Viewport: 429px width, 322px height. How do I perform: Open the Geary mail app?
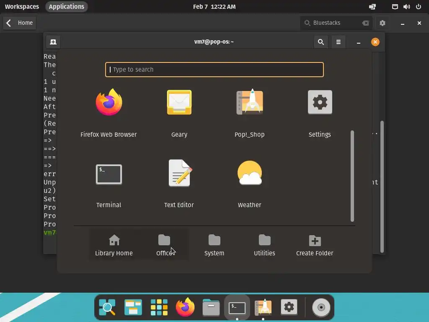[x=179, y=113]
